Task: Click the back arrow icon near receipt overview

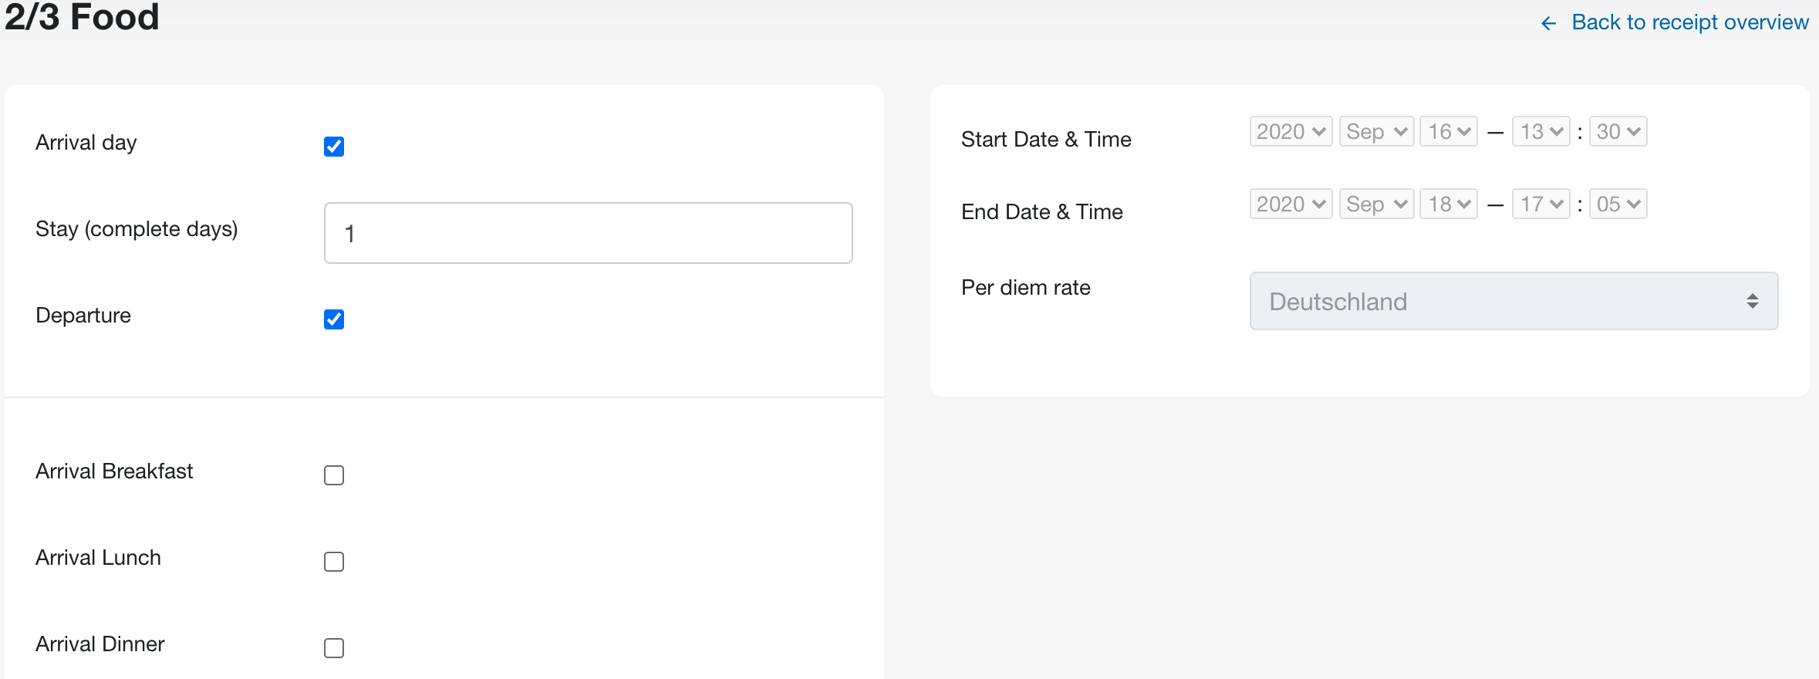Action: (1548, 24)
